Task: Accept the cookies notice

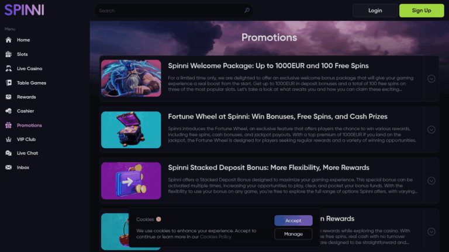Action: pyautogui.click(x=293, y=220)
